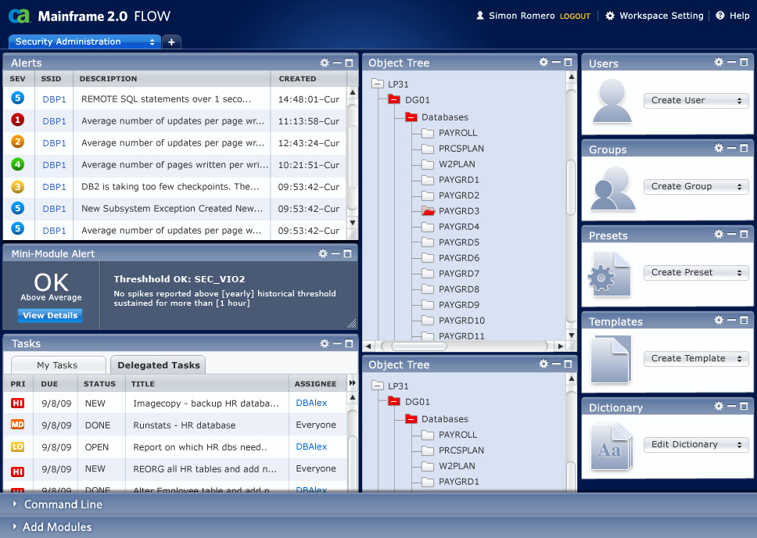Add a new workspace tab with plus
Viewport: 757px width, 538px height.
pos(171,42)
